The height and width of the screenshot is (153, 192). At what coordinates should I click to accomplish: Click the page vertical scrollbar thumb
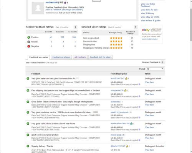click(191, 25)
